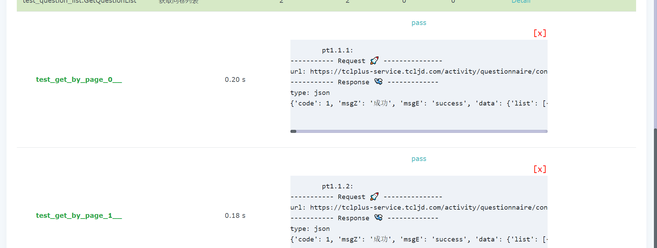
Task: Close the pt1.1.2 log with [x]
Action: pos(539,169)
